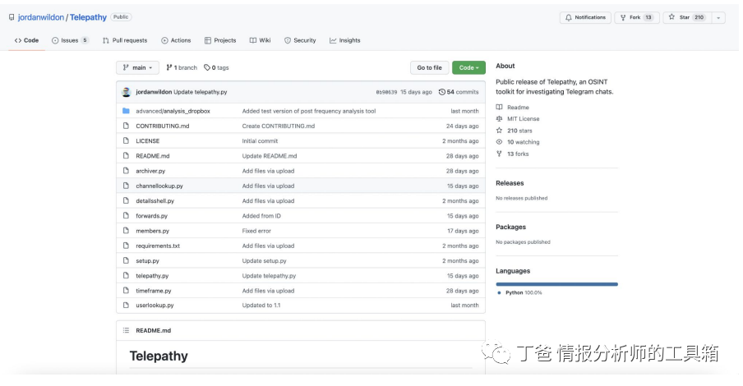Viewport: 743px width, 386px height.
Task: Open telepathy.py file
Action: 152,276
